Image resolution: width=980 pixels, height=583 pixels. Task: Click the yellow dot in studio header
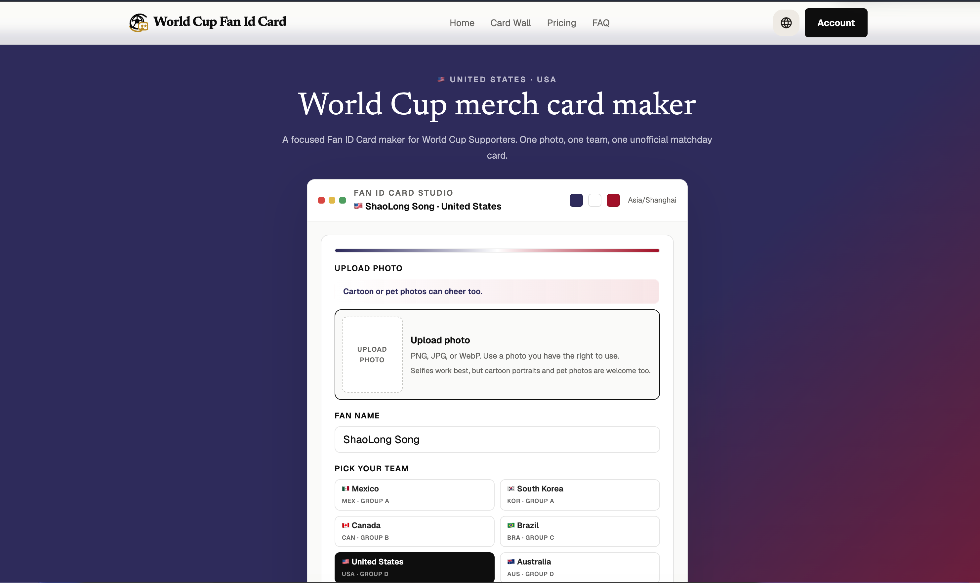(332, 200)
